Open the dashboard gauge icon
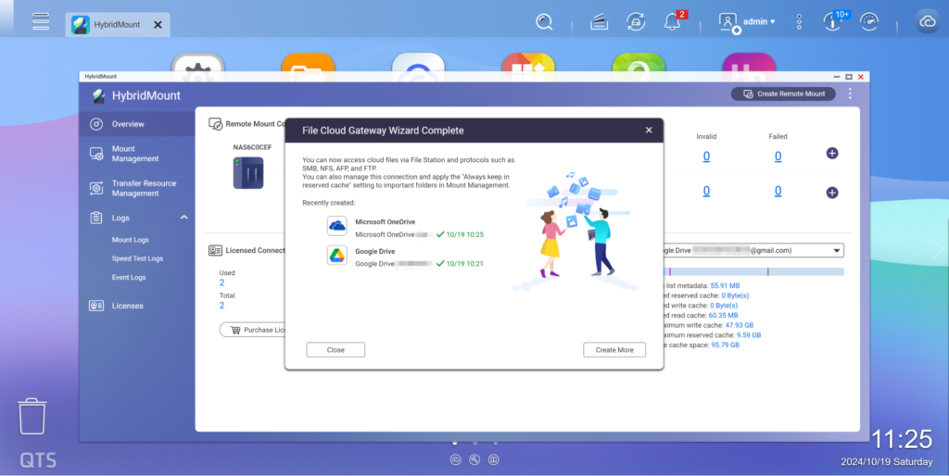This screenshot has width=949, height=476. (869, 21)
